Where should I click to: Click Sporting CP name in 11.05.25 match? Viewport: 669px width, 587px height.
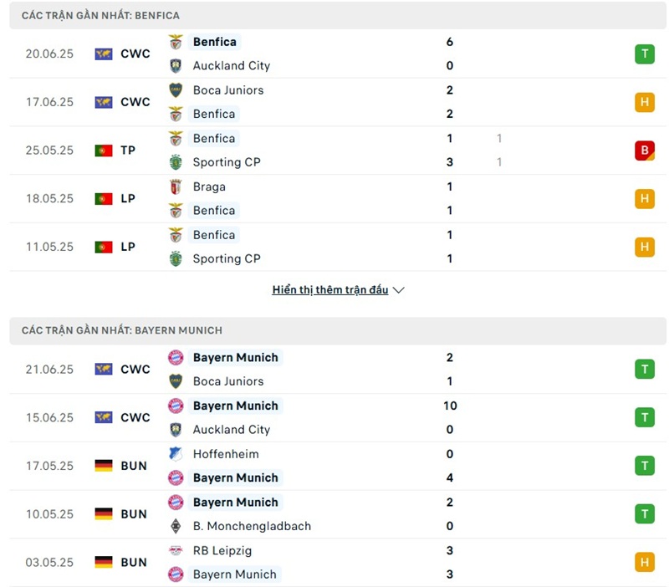tap(227, 258)
